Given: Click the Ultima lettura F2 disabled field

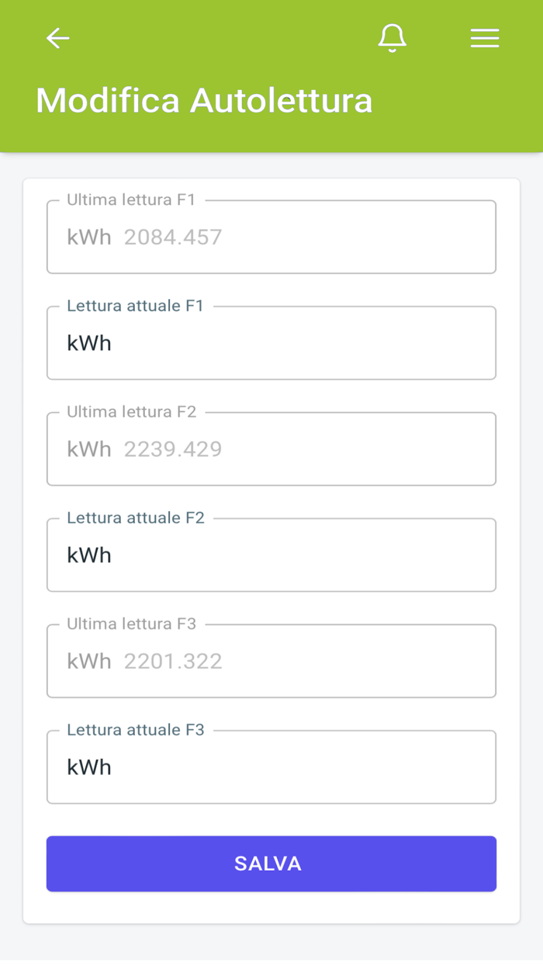Looking at the screenshot, I should pos(349,450).
